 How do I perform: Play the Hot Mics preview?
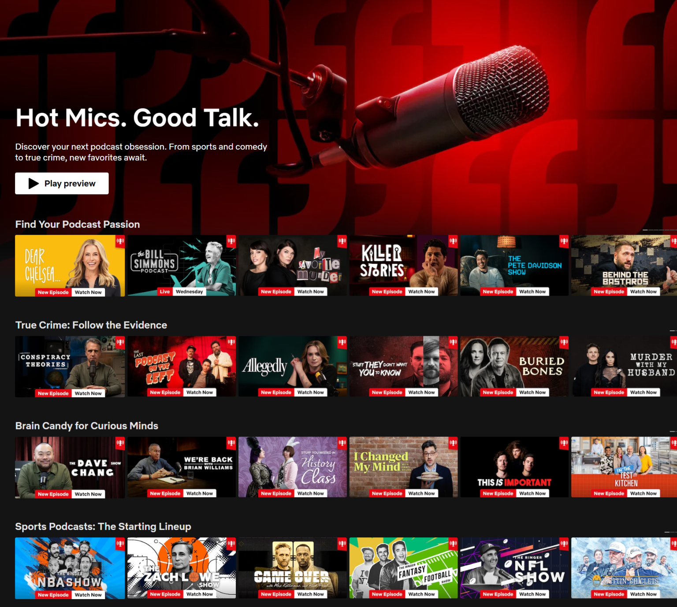click(x=62, y=183)
